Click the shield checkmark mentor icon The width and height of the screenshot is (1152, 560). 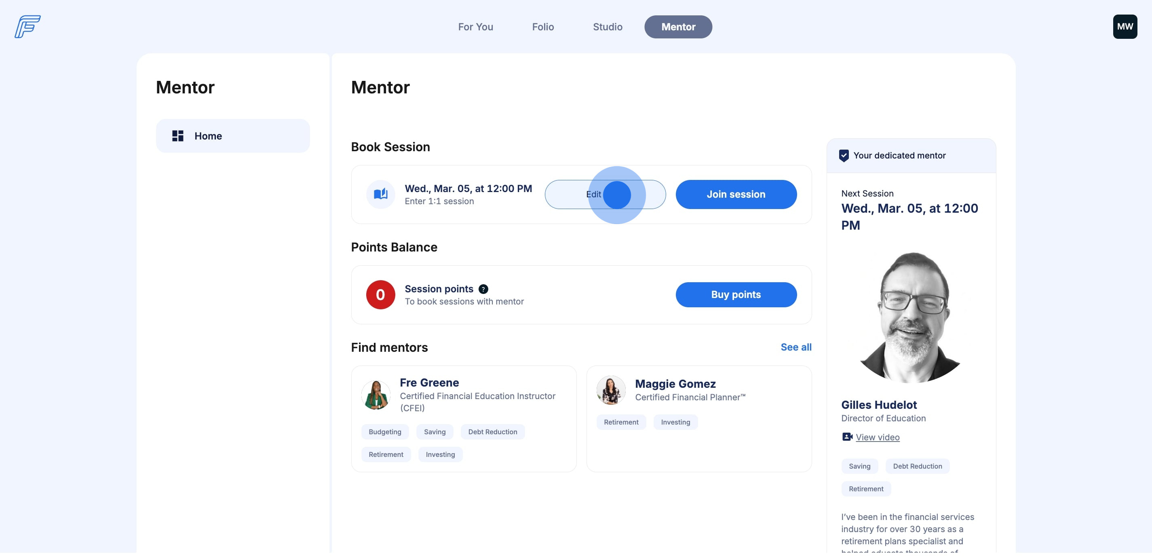pyautogui.click(x=844, y=156)
